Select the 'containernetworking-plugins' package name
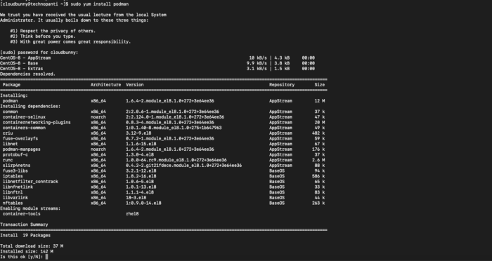The height and width of the screenshot is (261, 492). 37,122
